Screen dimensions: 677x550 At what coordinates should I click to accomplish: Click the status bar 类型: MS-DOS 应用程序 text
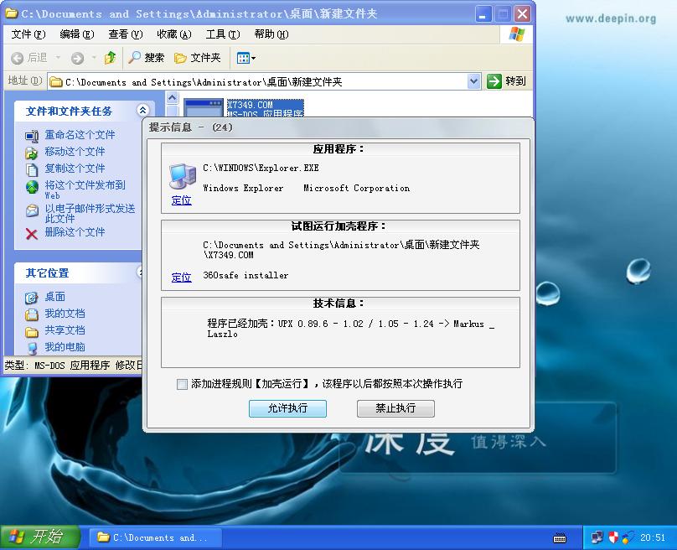pyautogui.click(x=57, y=366)
